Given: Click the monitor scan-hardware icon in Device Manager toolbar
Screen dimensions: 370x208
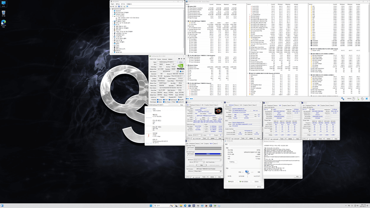Looking at the screenshot, I should pyautogui.click(x=127, y=6).
